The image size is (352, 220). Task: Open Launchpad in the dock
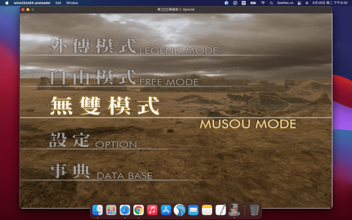[x=111, y=210]
